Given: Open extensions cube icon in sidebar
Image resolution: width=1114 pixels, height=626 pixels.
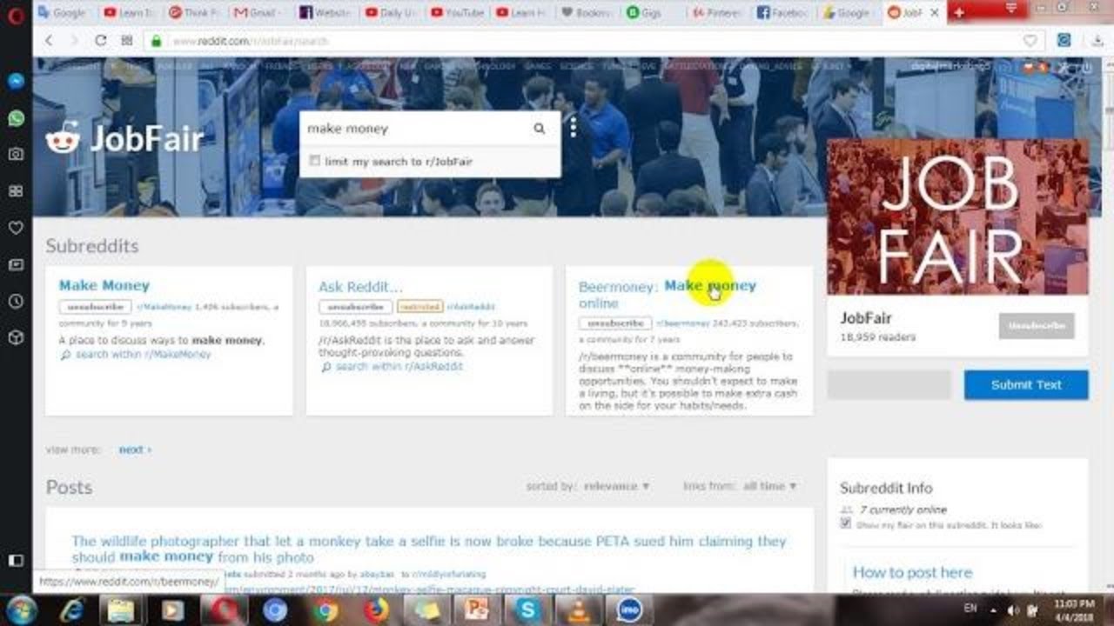Looking at the screenshot, I should (x=15, y=337).
